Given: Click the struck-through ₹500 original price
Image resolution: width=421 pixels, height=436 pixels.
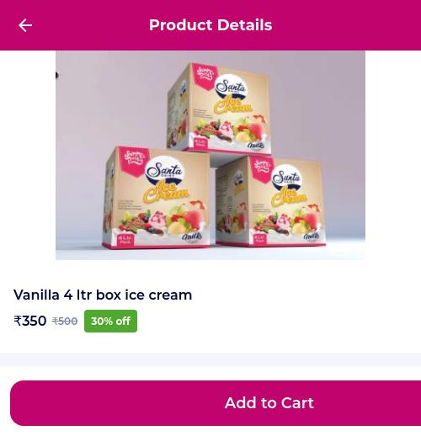Looking at the screenshot, I should pos(65,321).
